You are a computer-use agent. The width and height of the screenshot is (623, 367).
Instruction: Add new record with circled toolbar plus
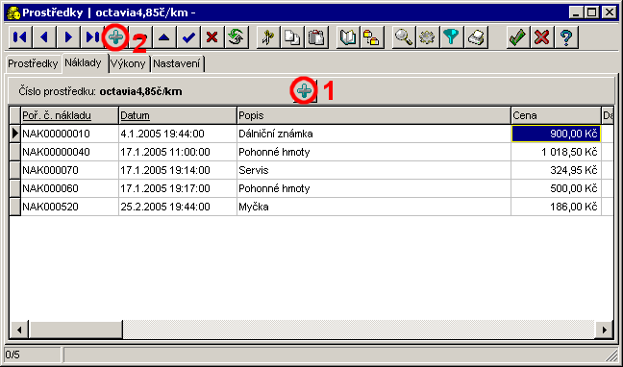click(116, 37)
